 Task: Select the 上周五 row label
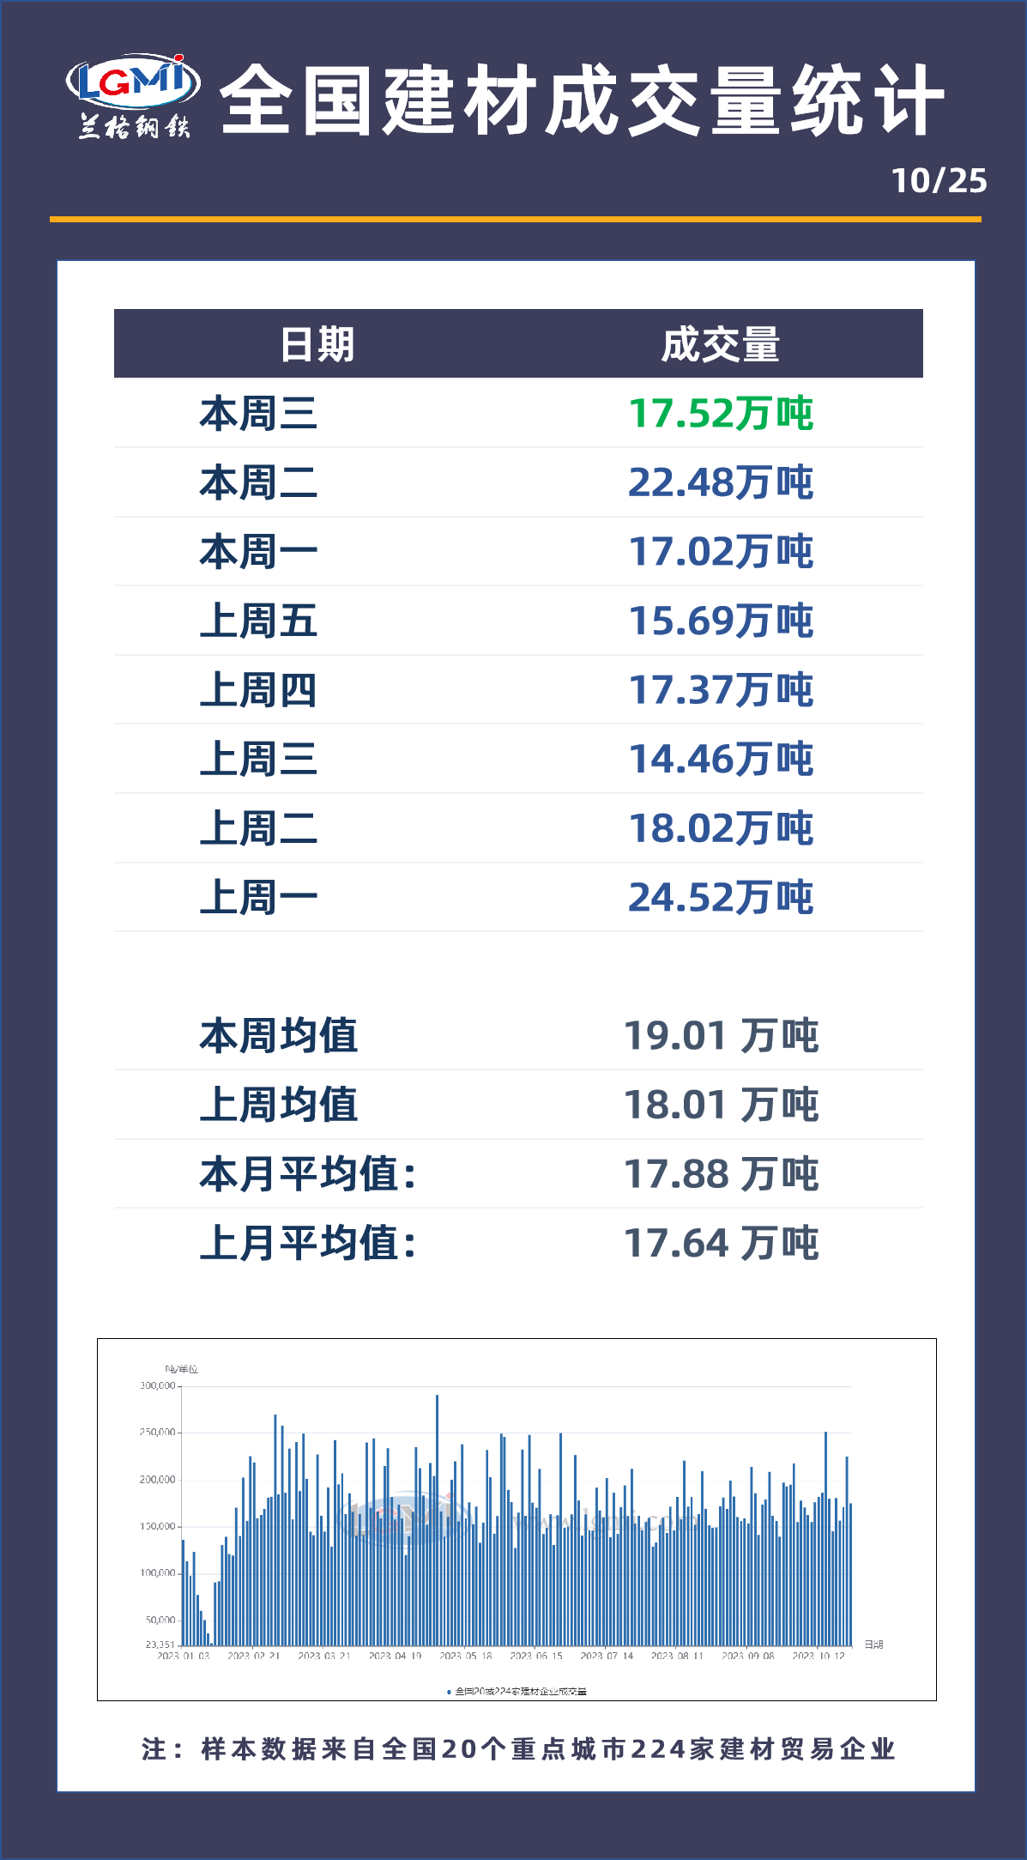tap(258, 621)
